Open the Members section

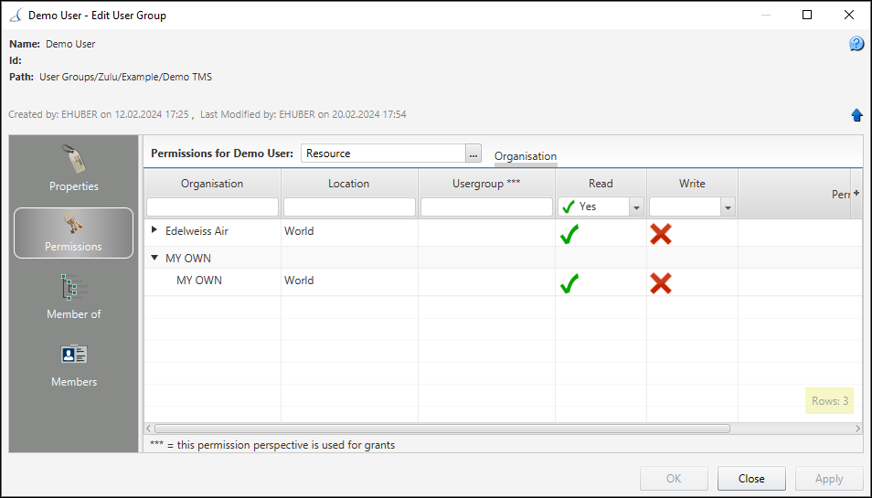coord(73,366)
